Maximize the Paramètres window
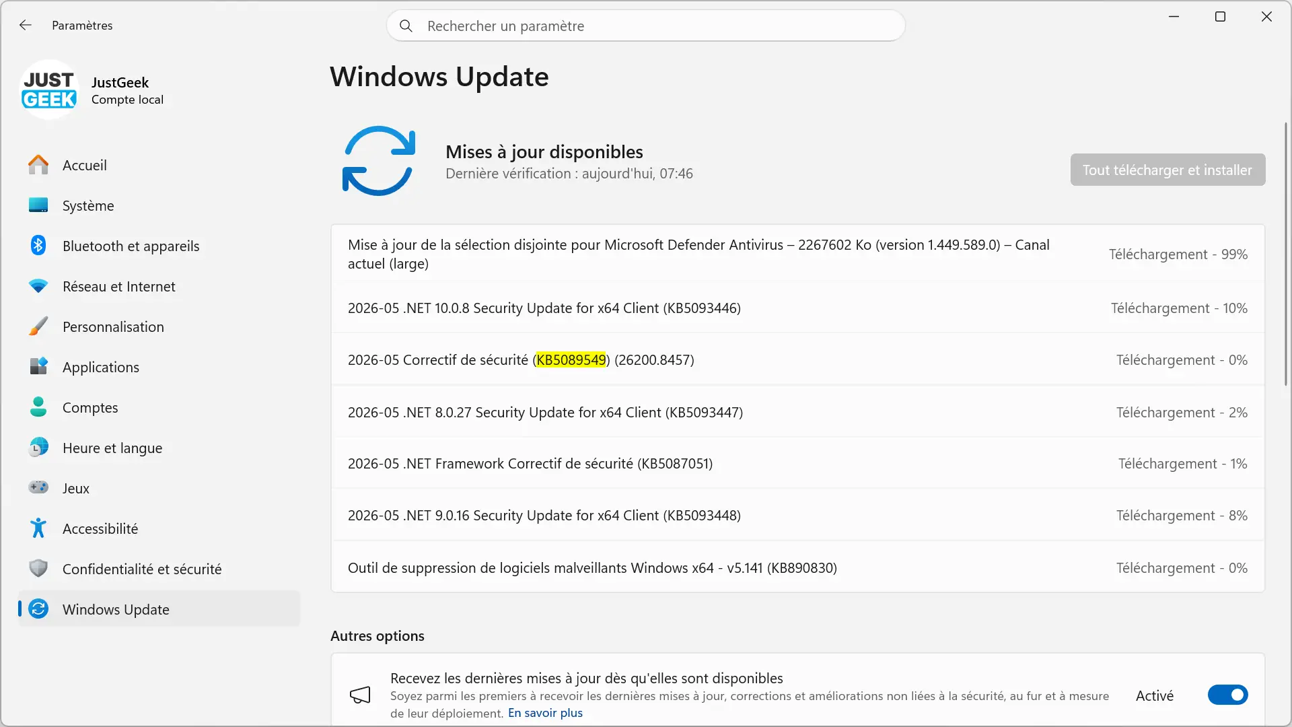 click(x=1220, y=17)
